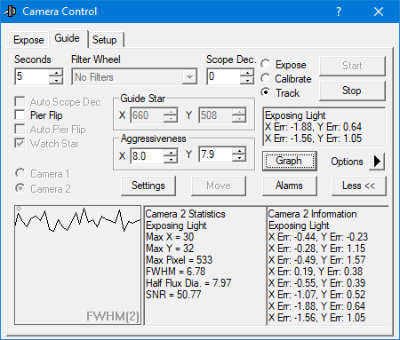
Task: Toggle the Watch Star checkbox
Action: 20,144
